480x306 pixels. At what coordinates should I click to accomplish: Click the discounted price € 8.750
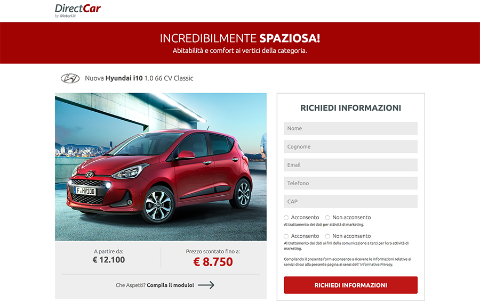(x=213, y=262)
